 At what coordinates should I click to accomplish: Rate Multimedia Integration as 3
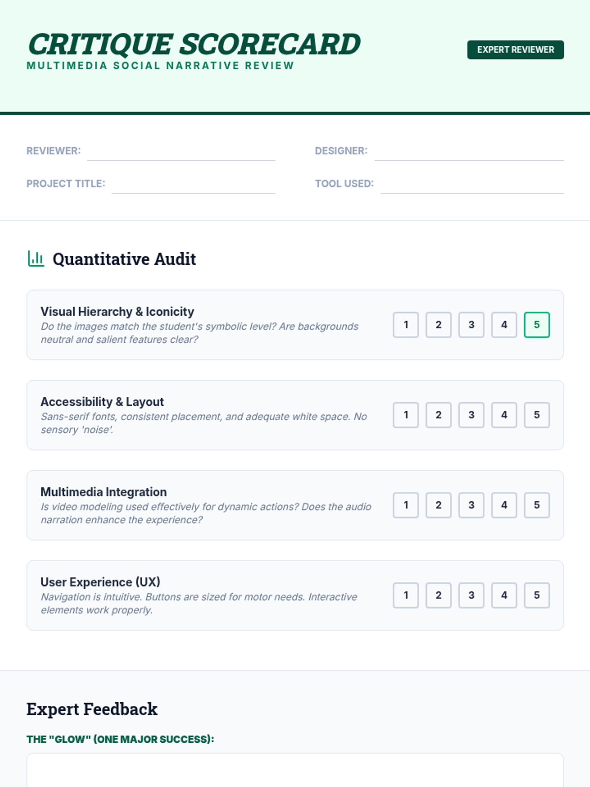tap(471, 505)
